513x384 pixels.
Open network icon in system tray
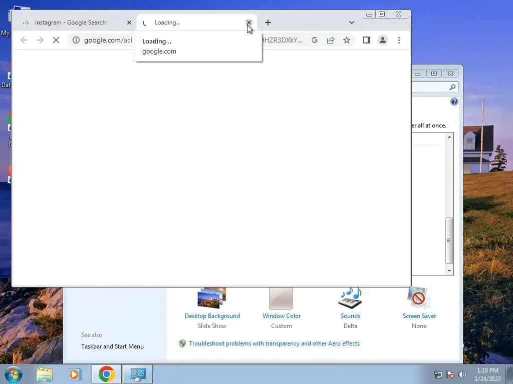(438, 374)
